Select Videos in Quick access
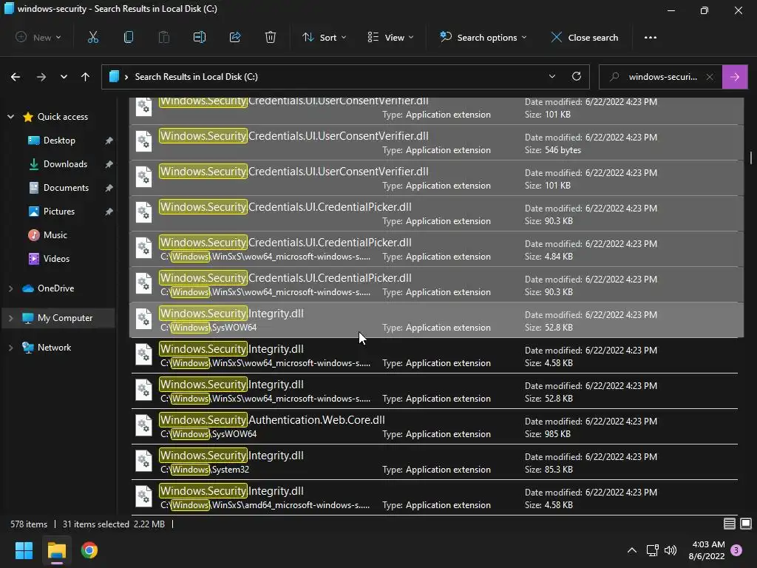Image resolution: width=757 pixels, height=568 pixels. (x=56, y=259)
